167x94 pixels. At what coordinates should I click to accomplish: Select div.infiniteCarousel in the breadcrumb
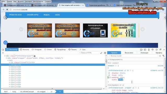[x=27, y=92]
